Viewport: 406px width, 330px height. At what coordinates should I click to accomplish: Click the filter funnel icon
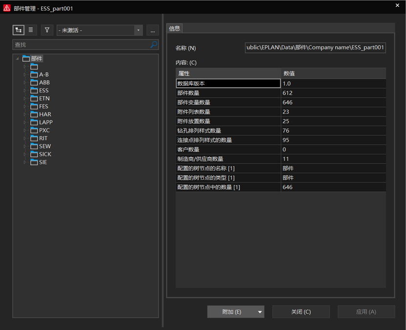pos(47,30)
